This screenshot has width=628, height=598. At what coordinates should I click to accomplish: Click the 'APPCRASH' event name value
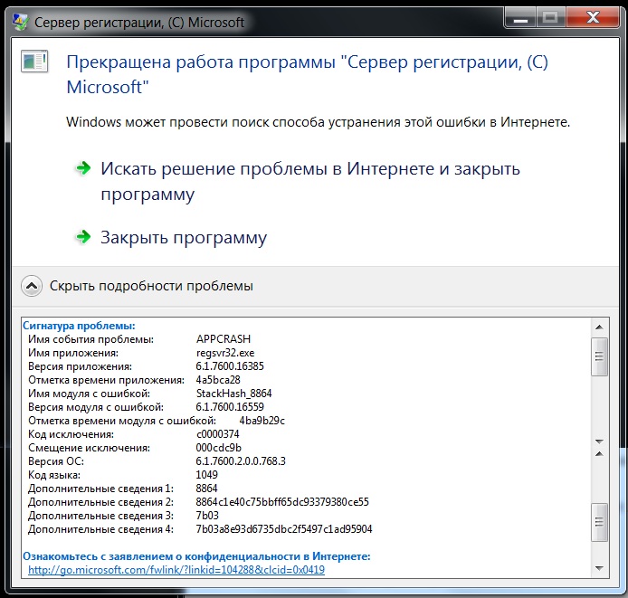click(x=224, y=339)
